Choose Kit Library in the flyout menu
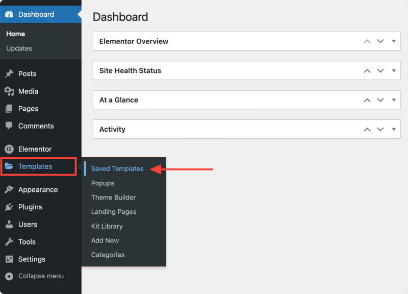The width and height of the screenshot is (408, 294). click(x=107, y=226)
